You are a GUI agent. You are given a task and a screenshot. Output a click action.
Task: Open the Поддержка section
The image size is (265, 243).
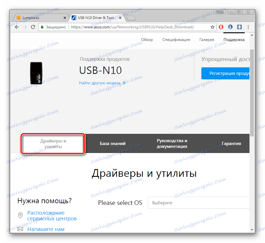pos(234,40)
